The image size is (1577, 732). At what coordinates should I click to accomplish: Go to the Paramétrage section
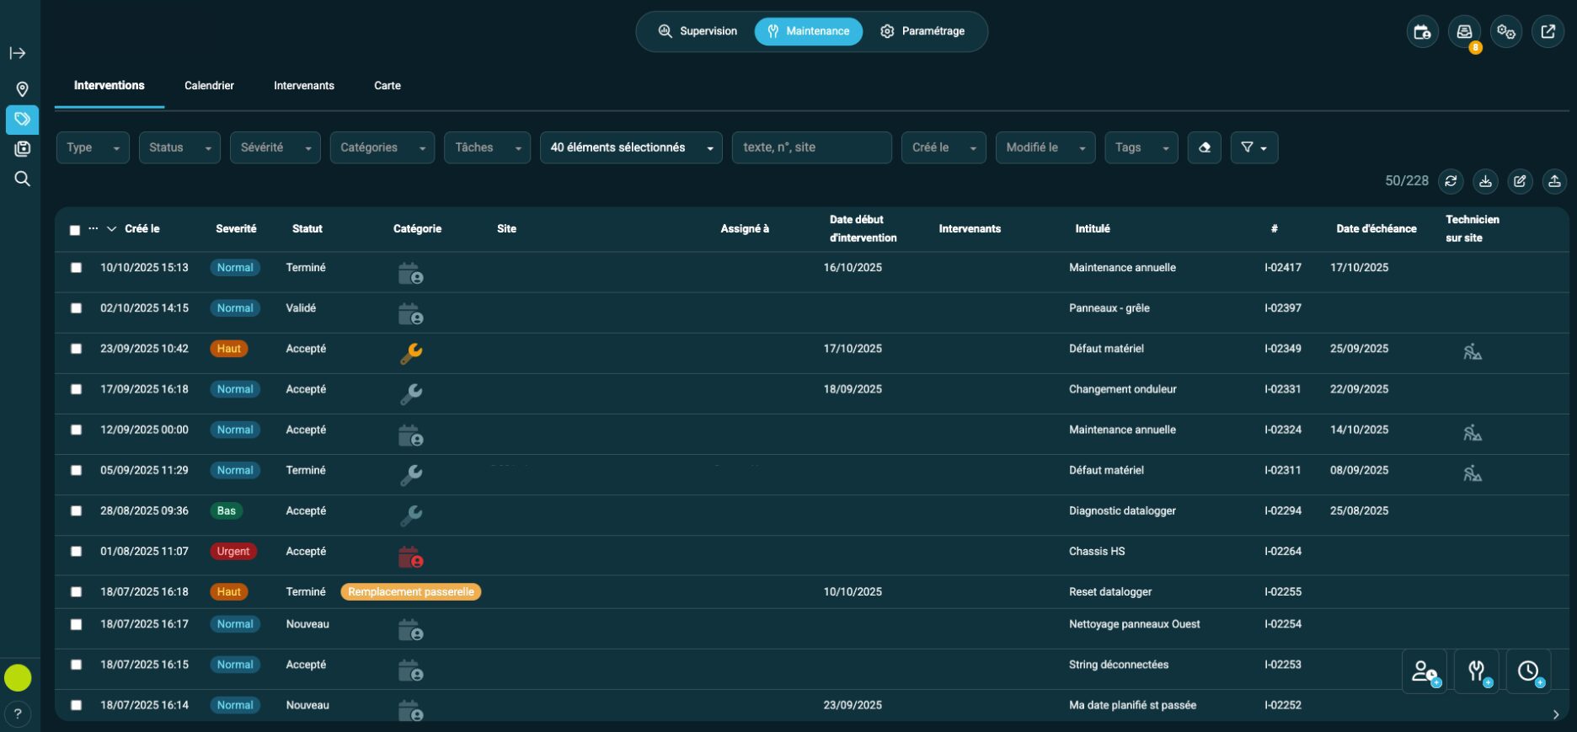922,31
